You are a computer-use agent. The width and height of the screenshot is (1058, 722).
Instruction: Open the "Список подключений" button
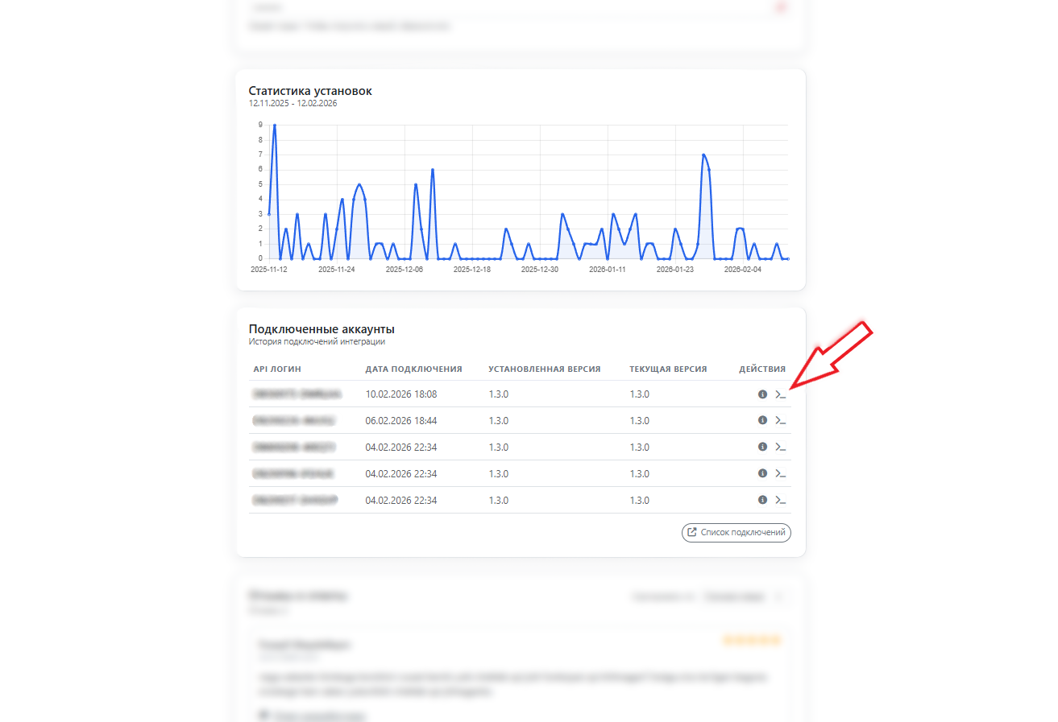point(736,533)
